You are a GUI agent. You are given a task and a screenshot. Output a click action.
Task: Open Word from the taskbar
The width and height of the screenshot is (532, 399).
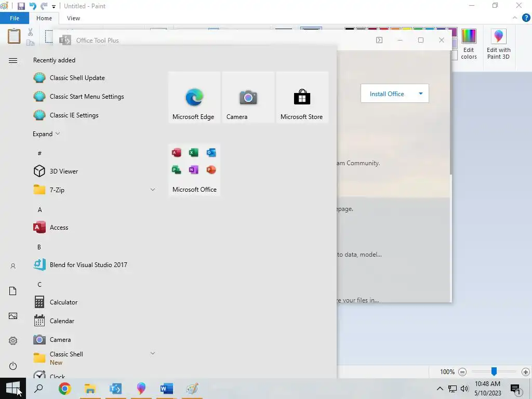point(166,389)
